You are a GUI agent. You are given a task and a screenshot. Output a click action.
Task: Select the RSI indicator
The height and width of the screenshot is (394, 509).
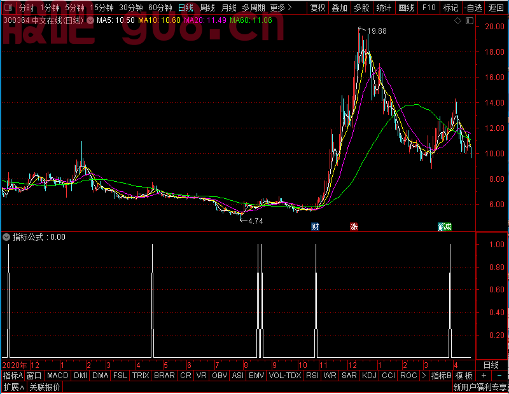(312, 376)
